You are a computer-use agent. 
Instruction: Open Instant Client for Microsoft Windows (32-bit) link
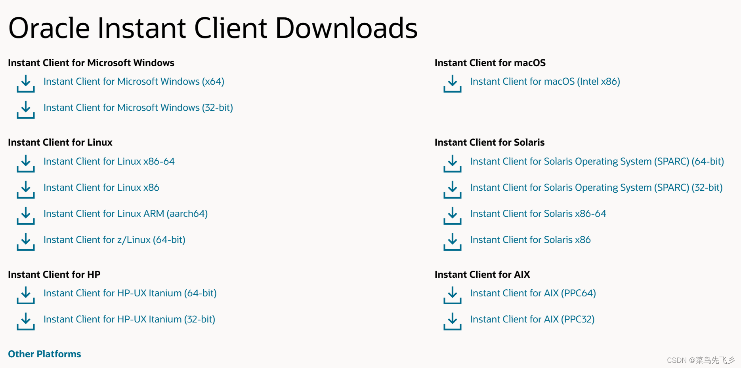coord(138,108)
